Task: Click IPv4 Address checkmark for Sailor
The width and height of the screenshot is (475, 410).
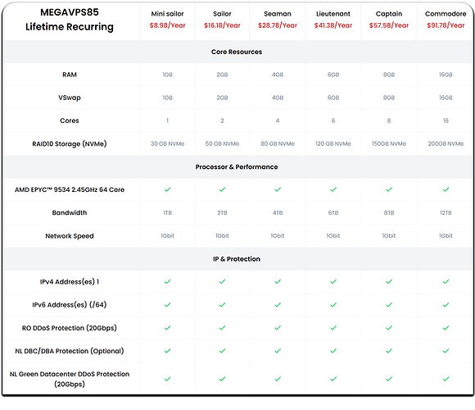Action: 223,282
